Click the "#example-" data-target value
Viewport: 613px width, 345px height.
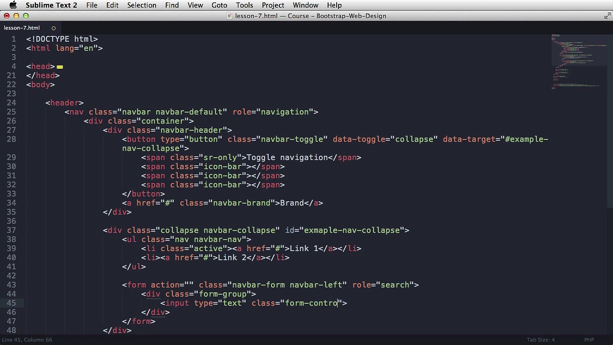pyautogui.click(x=527, y=139)
